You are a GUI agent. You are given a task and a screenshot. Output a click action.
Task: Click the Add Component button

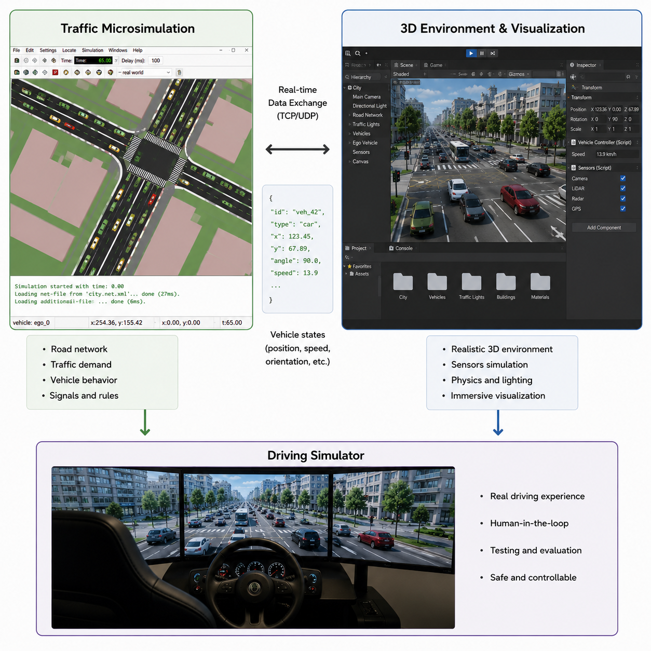click(604, 227)
